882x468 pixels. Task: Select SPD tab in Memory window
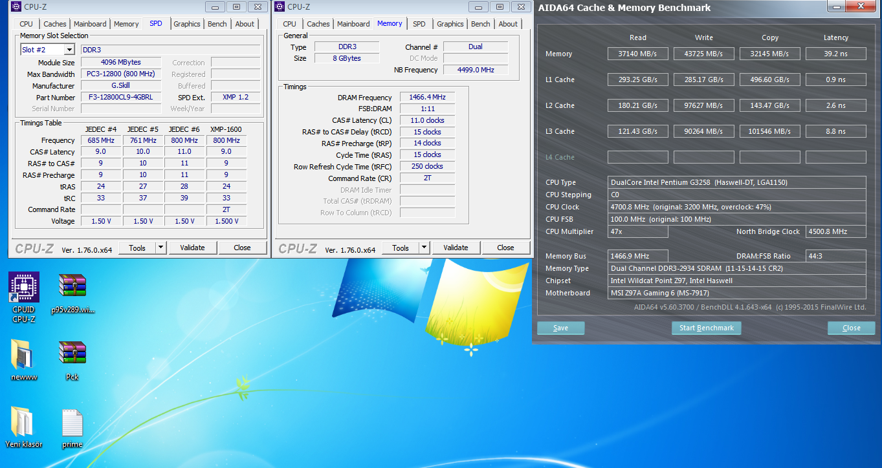419,24
